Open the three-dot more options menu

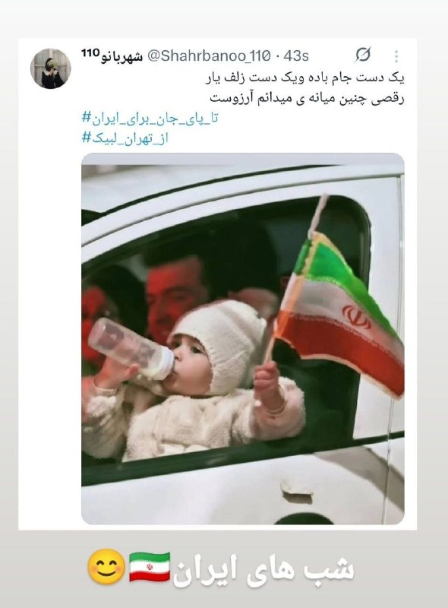coord(396,56)
